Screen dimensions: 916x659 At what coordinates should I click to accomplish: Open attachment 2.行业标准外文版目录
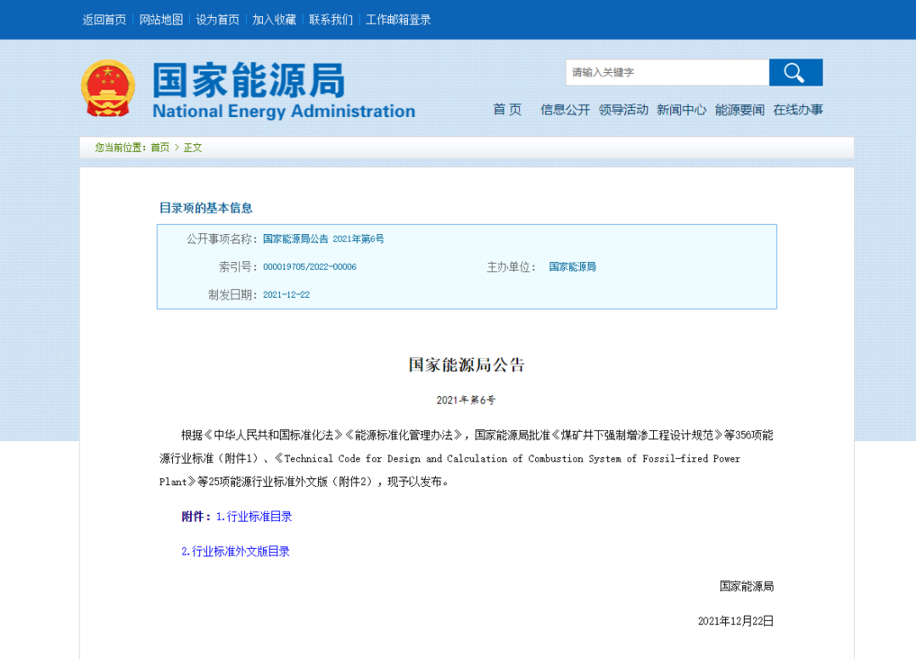[236, 551]
